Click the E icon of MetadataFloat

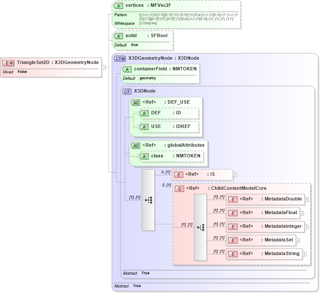coord(233,213)
